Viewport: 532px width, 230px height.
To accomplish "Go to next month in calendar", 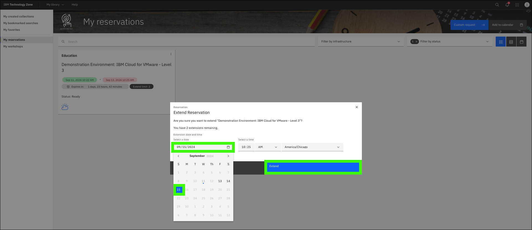I will tap(228, 156).
